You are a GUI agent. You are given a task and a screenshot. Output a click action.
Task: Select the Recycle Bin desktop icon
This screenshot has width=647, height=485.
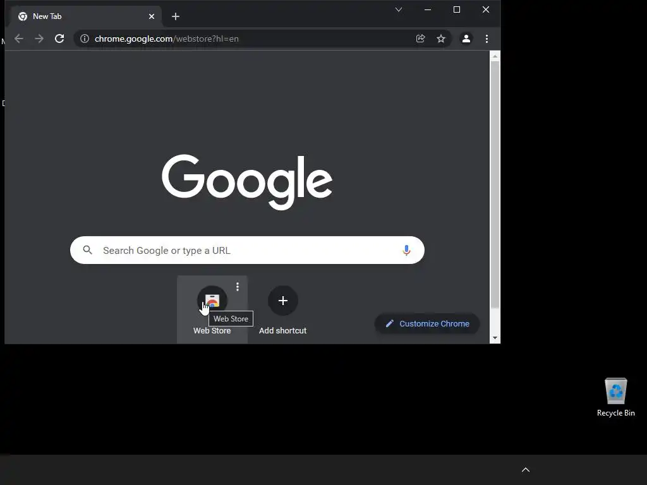tap(615, 397)
